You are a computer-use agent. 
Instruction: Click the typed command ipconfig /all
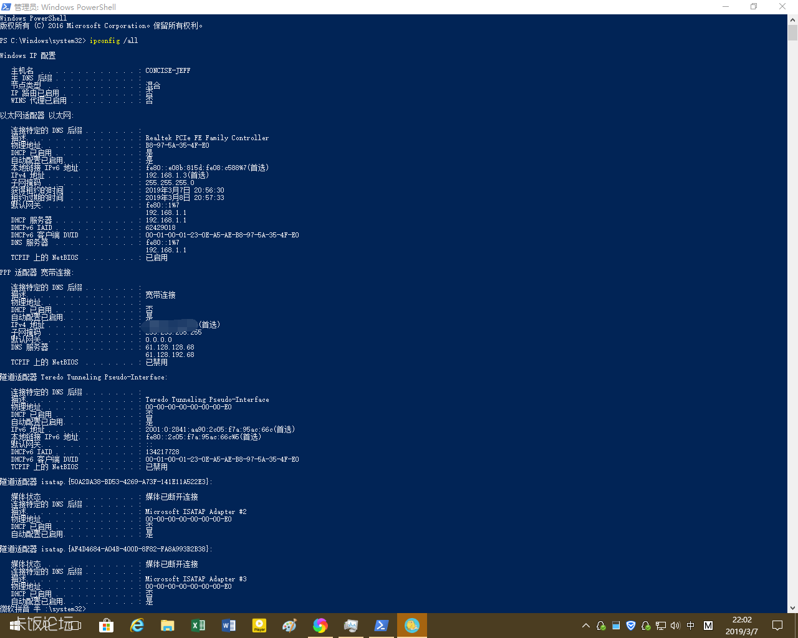pos(113,40)
